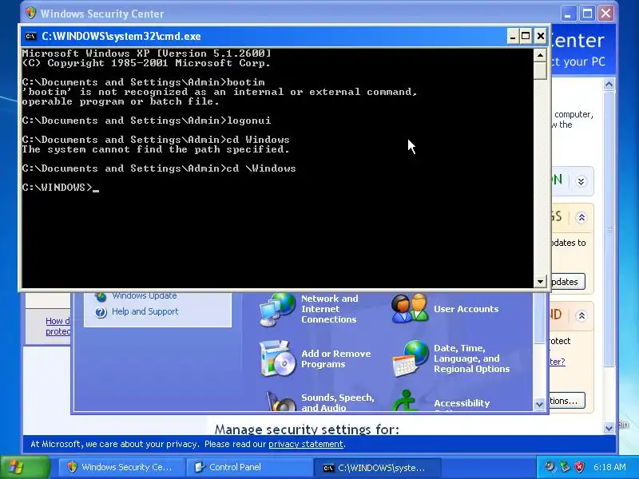Click the taskbar clock showing 6:18 AM
This screenshot has width=639, height=479.
pyautogui.click(x=609, y=467)
